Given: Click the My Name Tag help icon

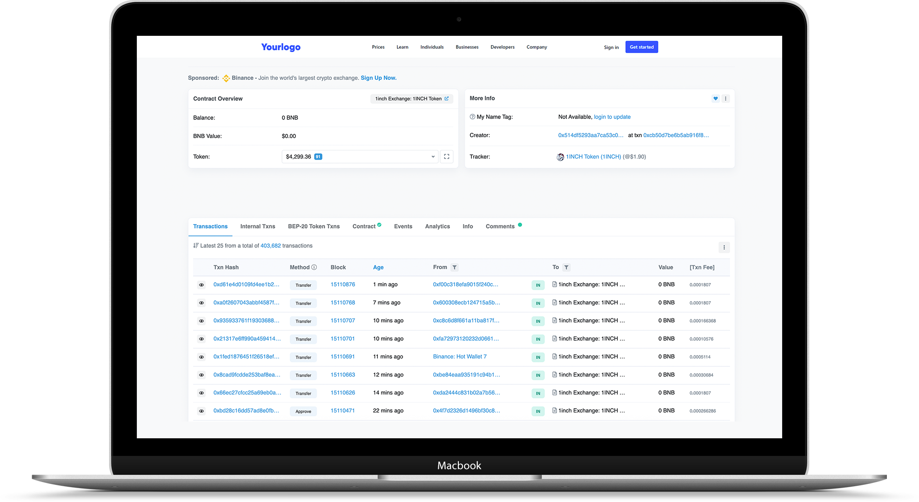Looking at the screenshot, I should tap(472, 117).
